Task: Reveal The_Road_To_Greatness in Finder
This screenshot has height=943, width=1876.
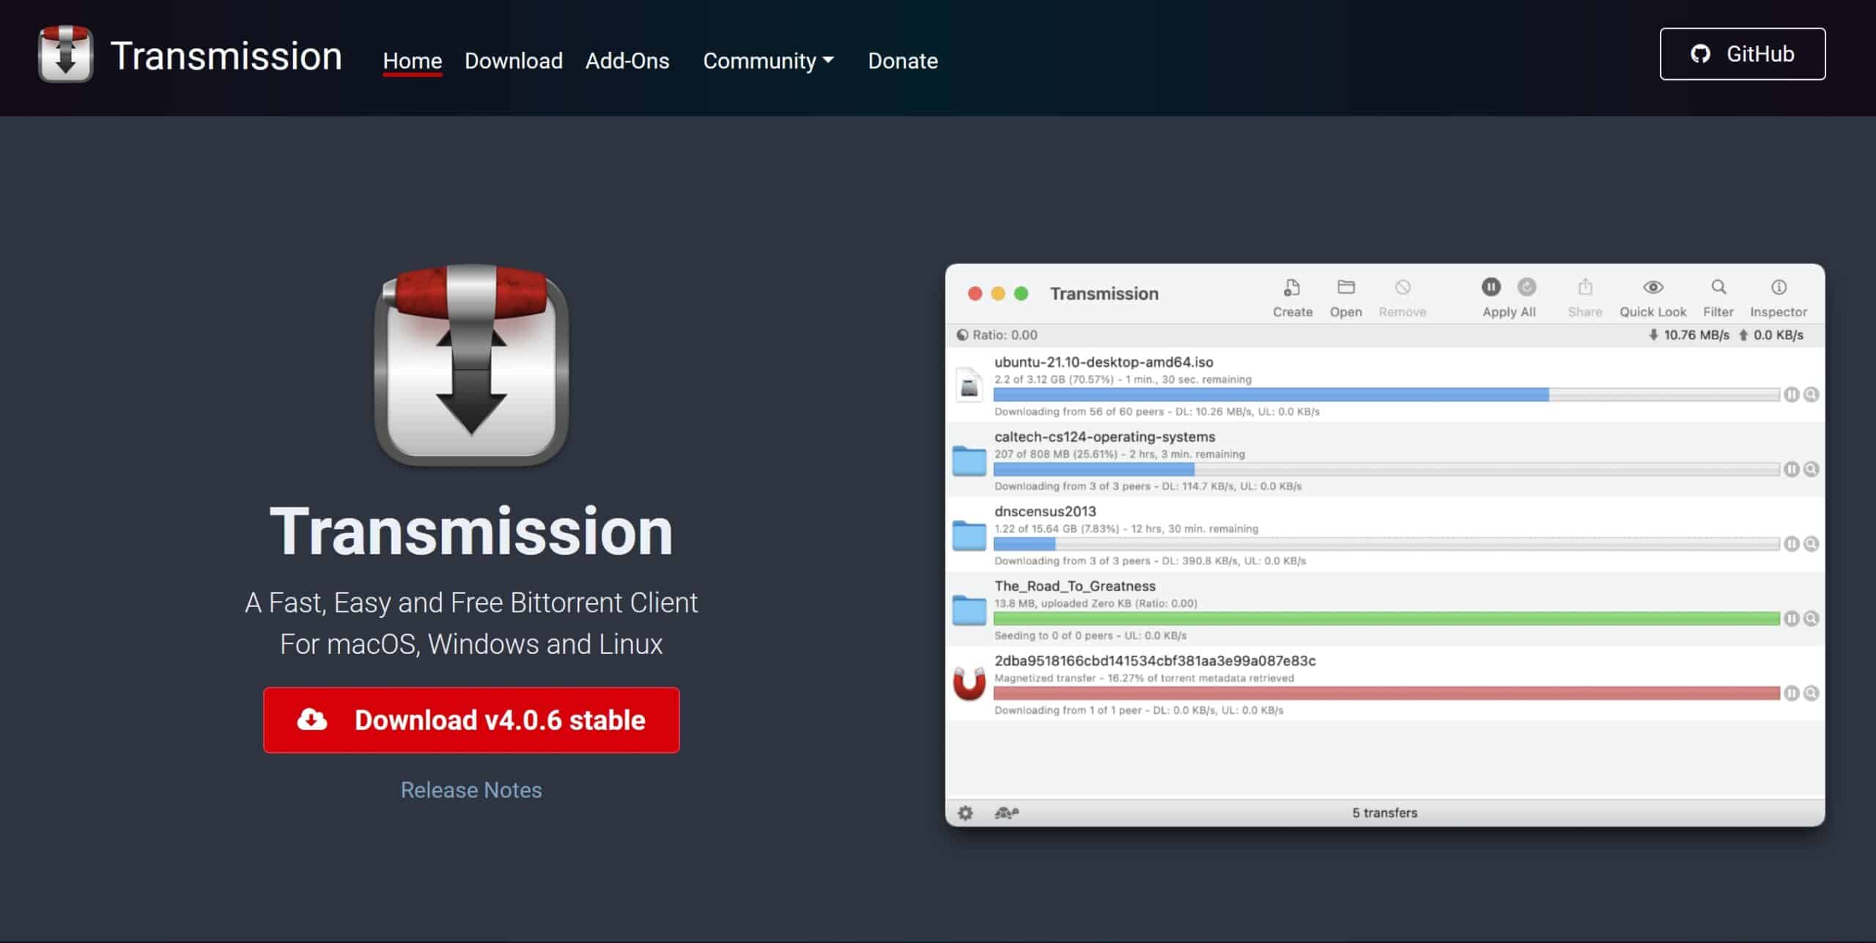Action: pos(1812,619)
